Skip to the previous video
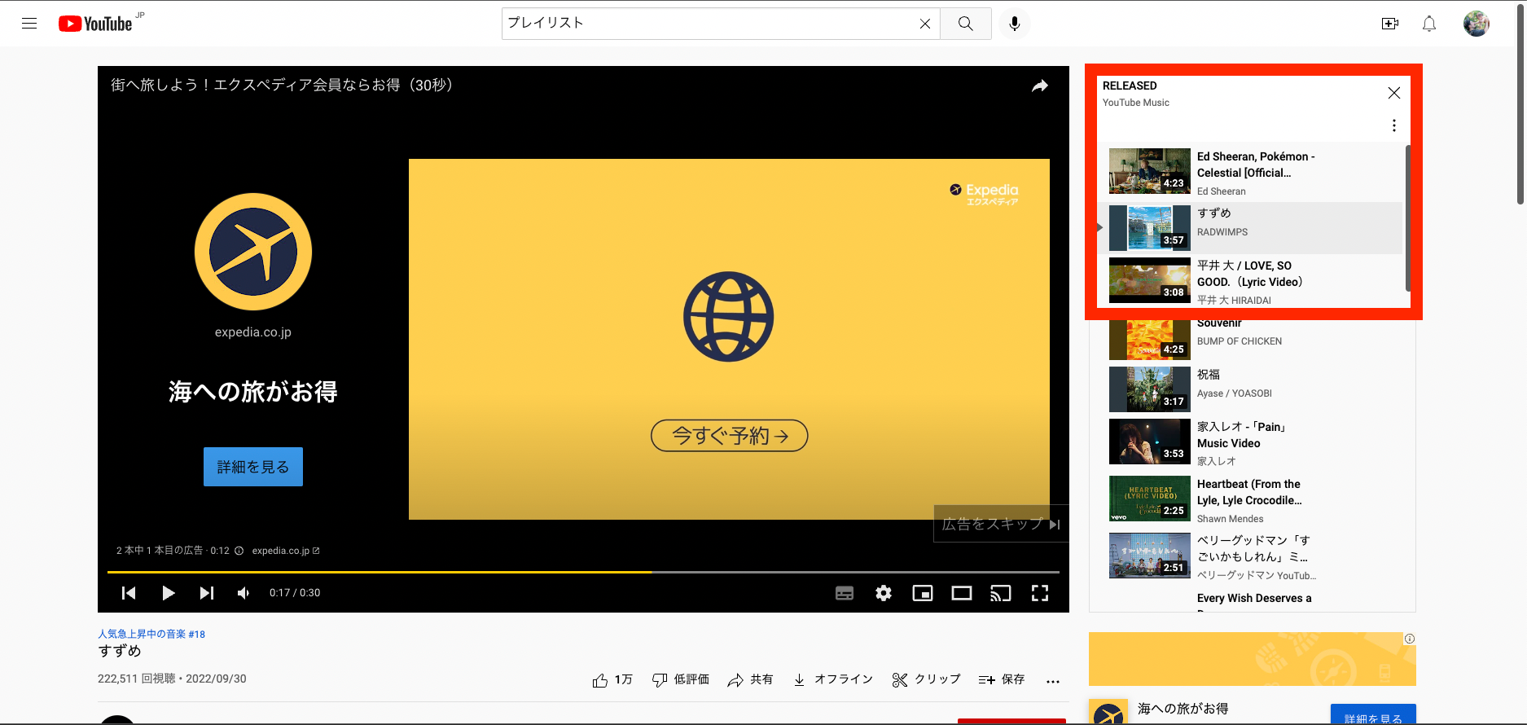The image size is (1527, 725). 129,593
